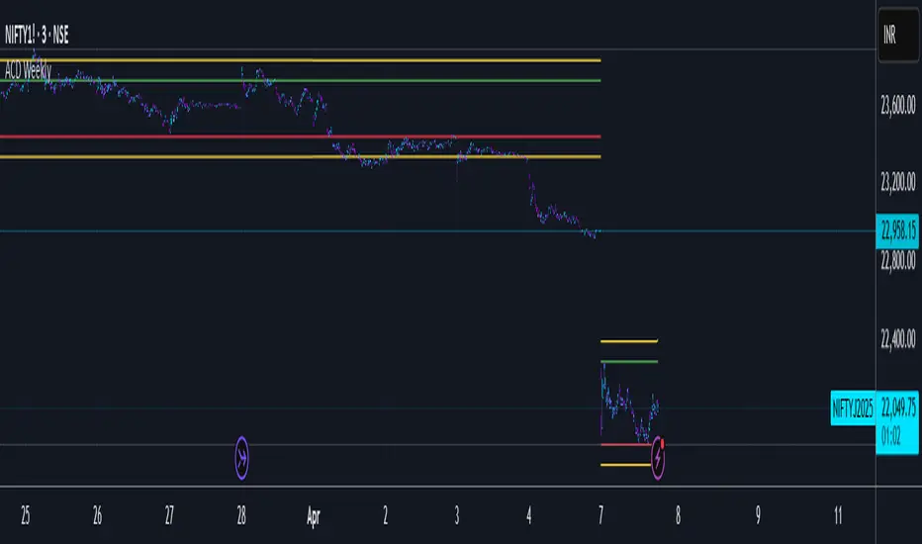Click the 22,800.00 price axis label
922x544 pixels.
pyautogui.click(x=897, y=260)
